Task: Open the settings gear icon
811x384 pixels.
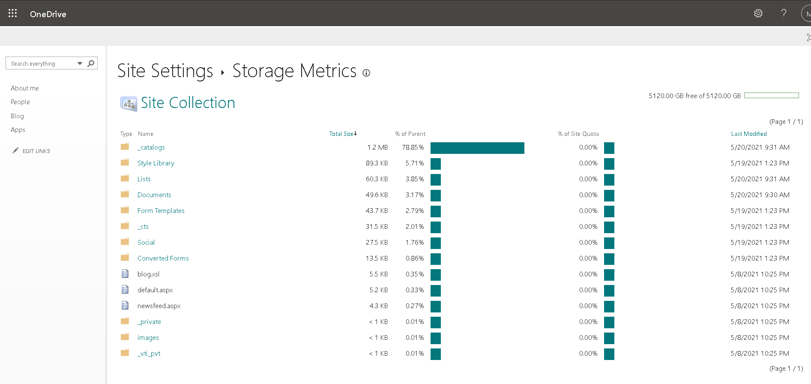Action: (x=758, y=13)
